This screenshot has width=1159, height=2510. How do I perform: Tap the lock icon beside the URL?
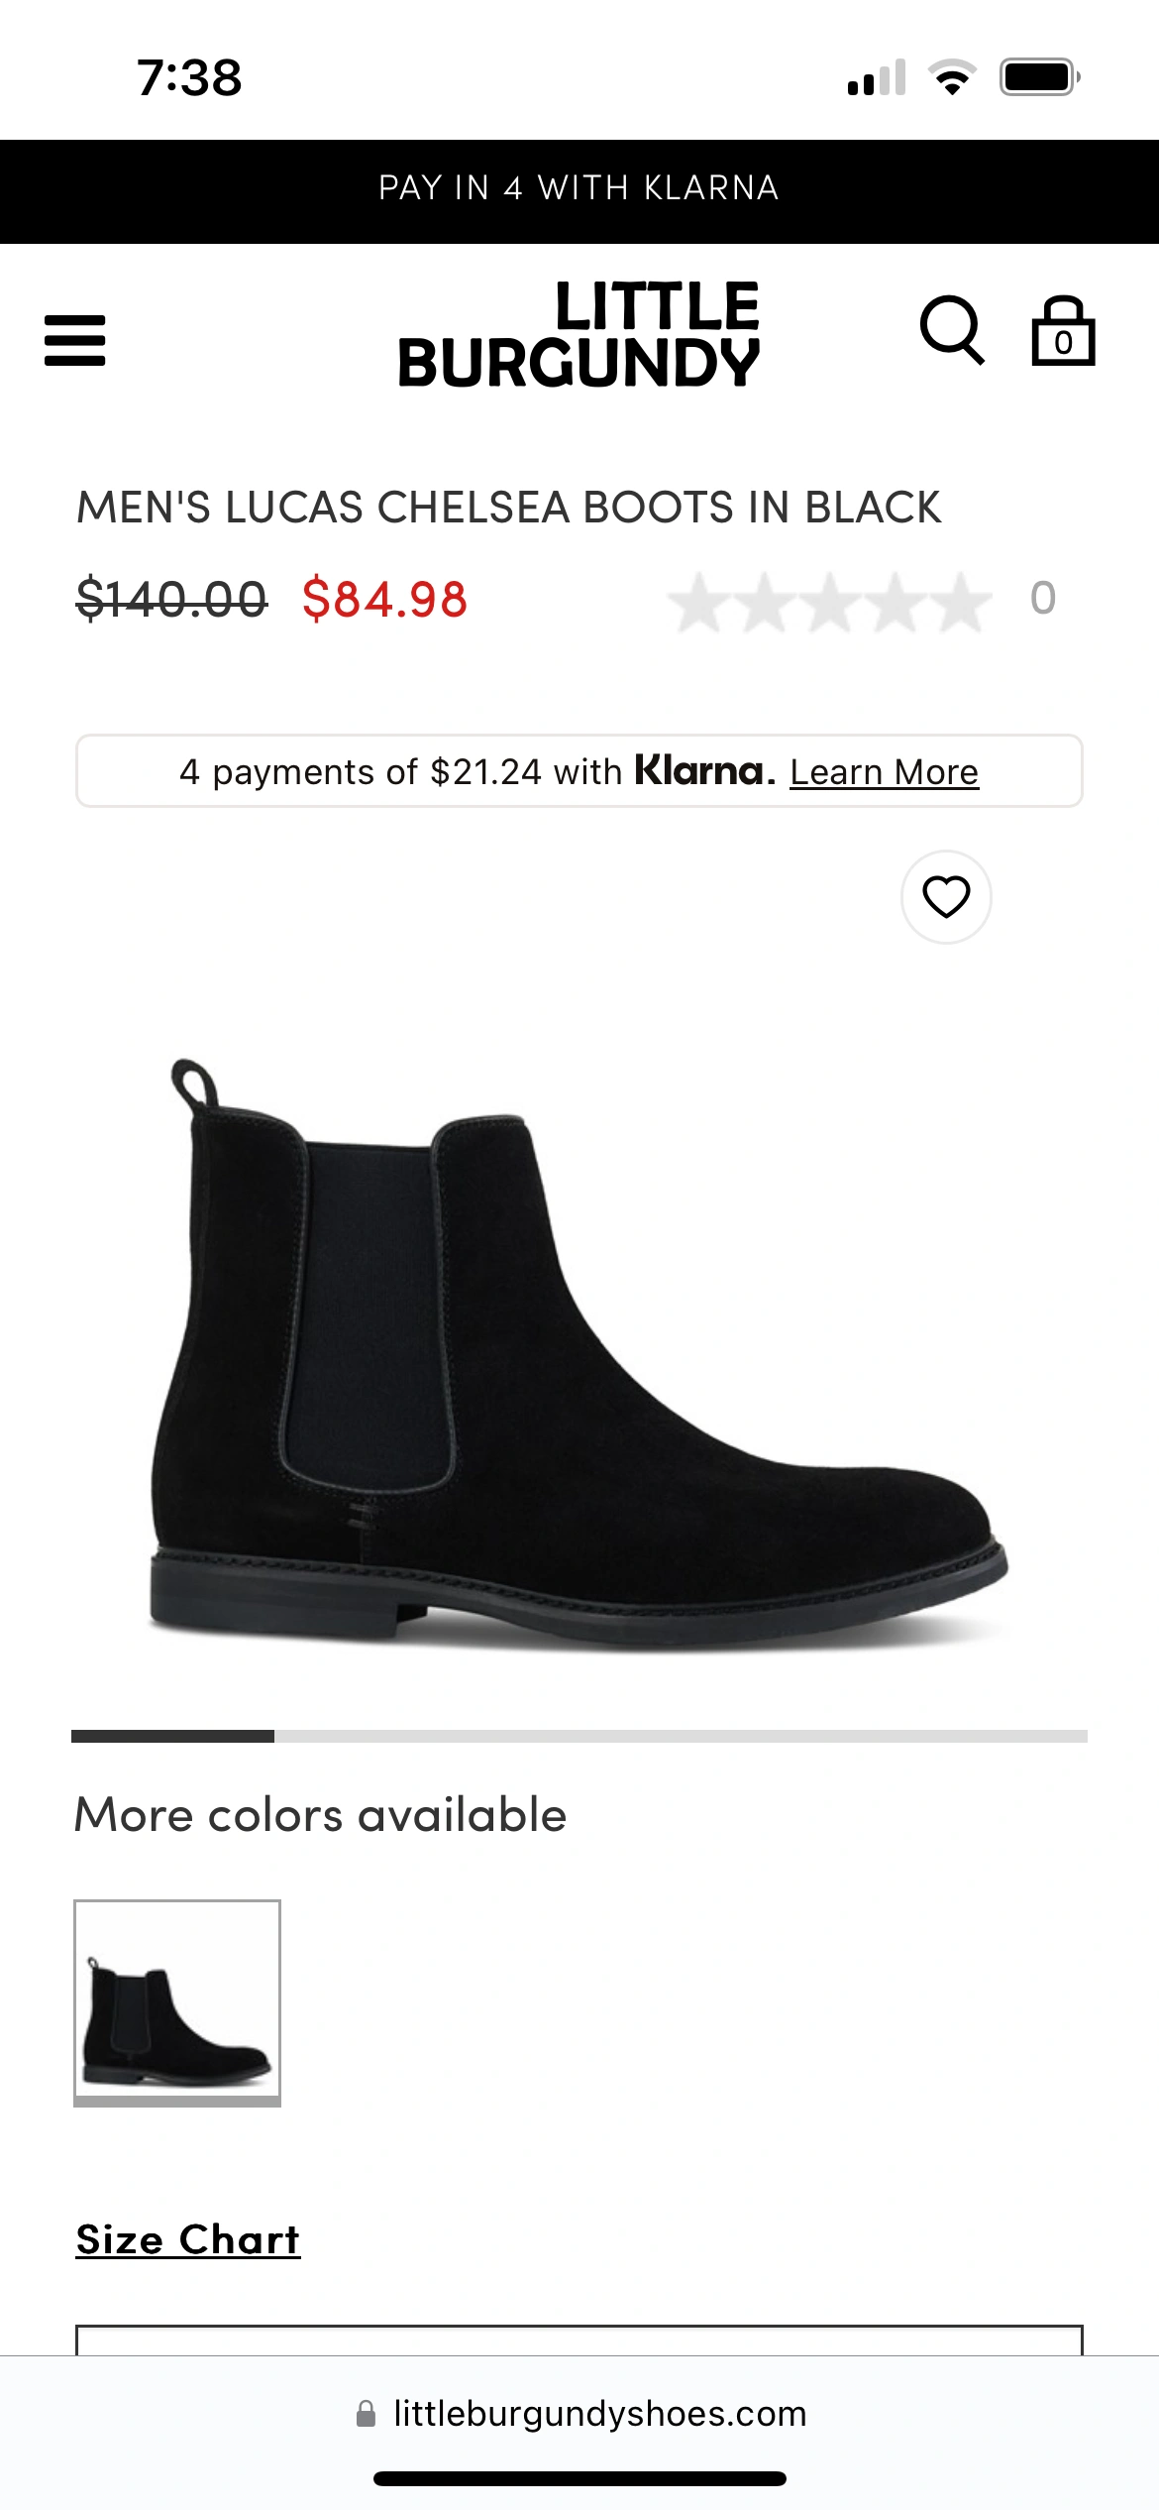tap(366, 2414)
